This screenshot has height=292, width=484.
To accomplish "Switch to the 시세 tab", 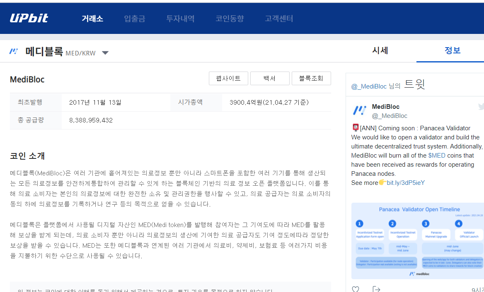I will [x=380, y=50].
